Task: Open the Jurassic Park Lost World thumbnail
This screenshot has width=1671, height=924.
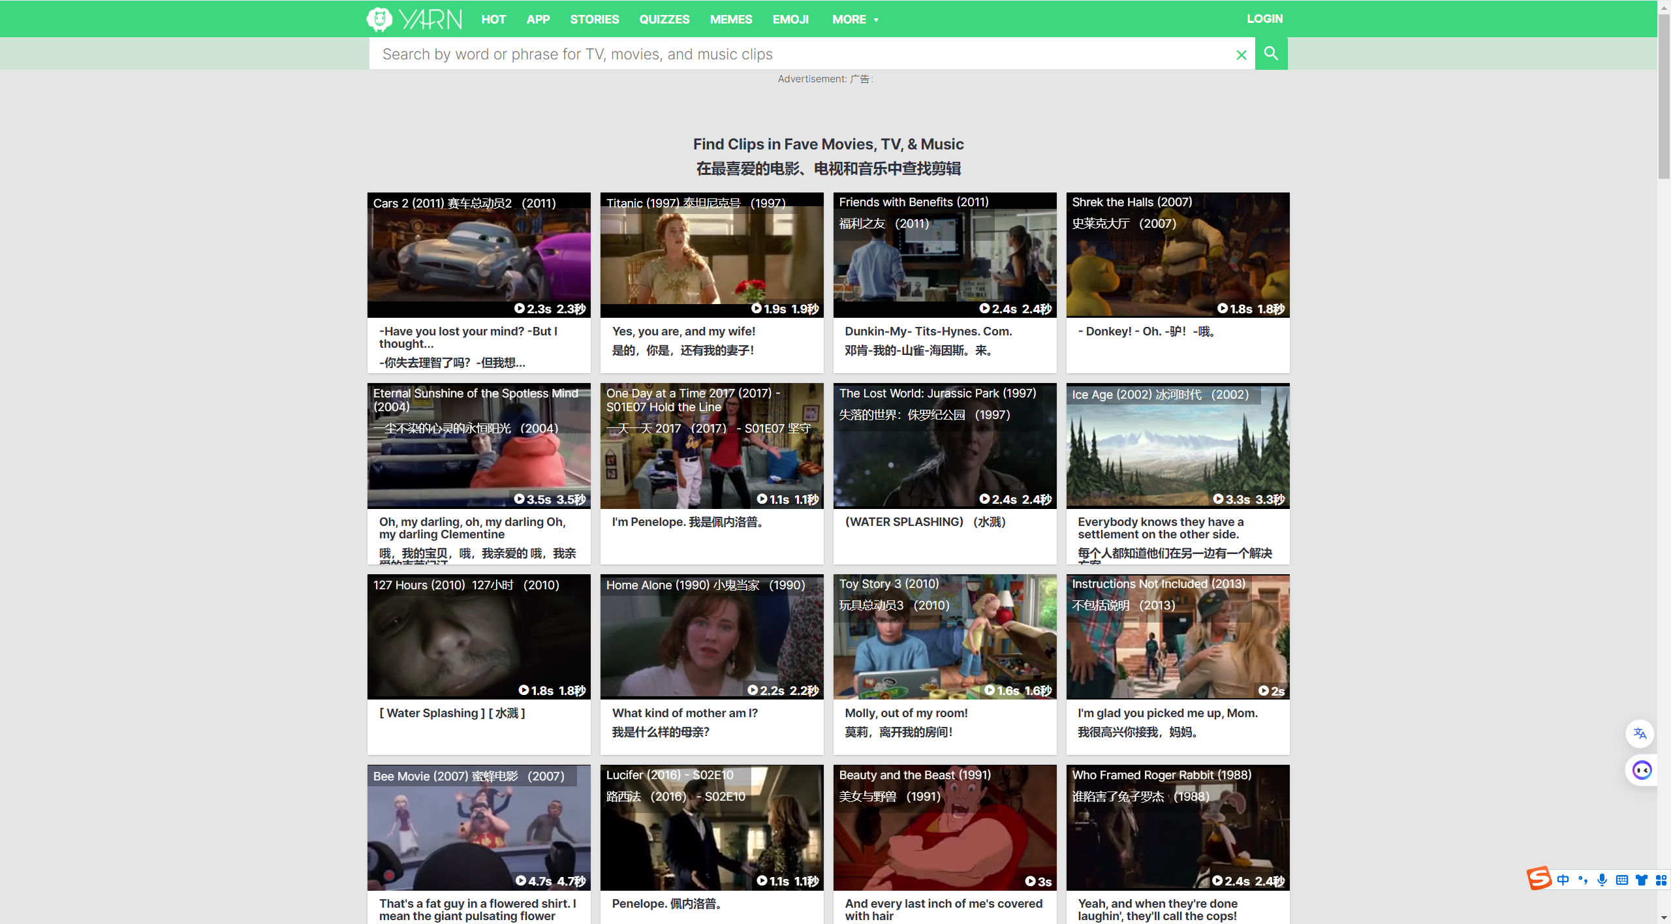Action: point(945,446)
